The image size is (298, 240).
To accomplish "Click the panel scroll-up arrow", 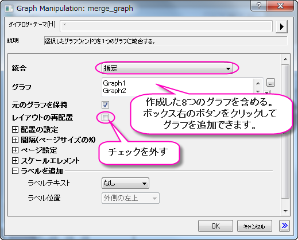I will [x=285, y=59].
